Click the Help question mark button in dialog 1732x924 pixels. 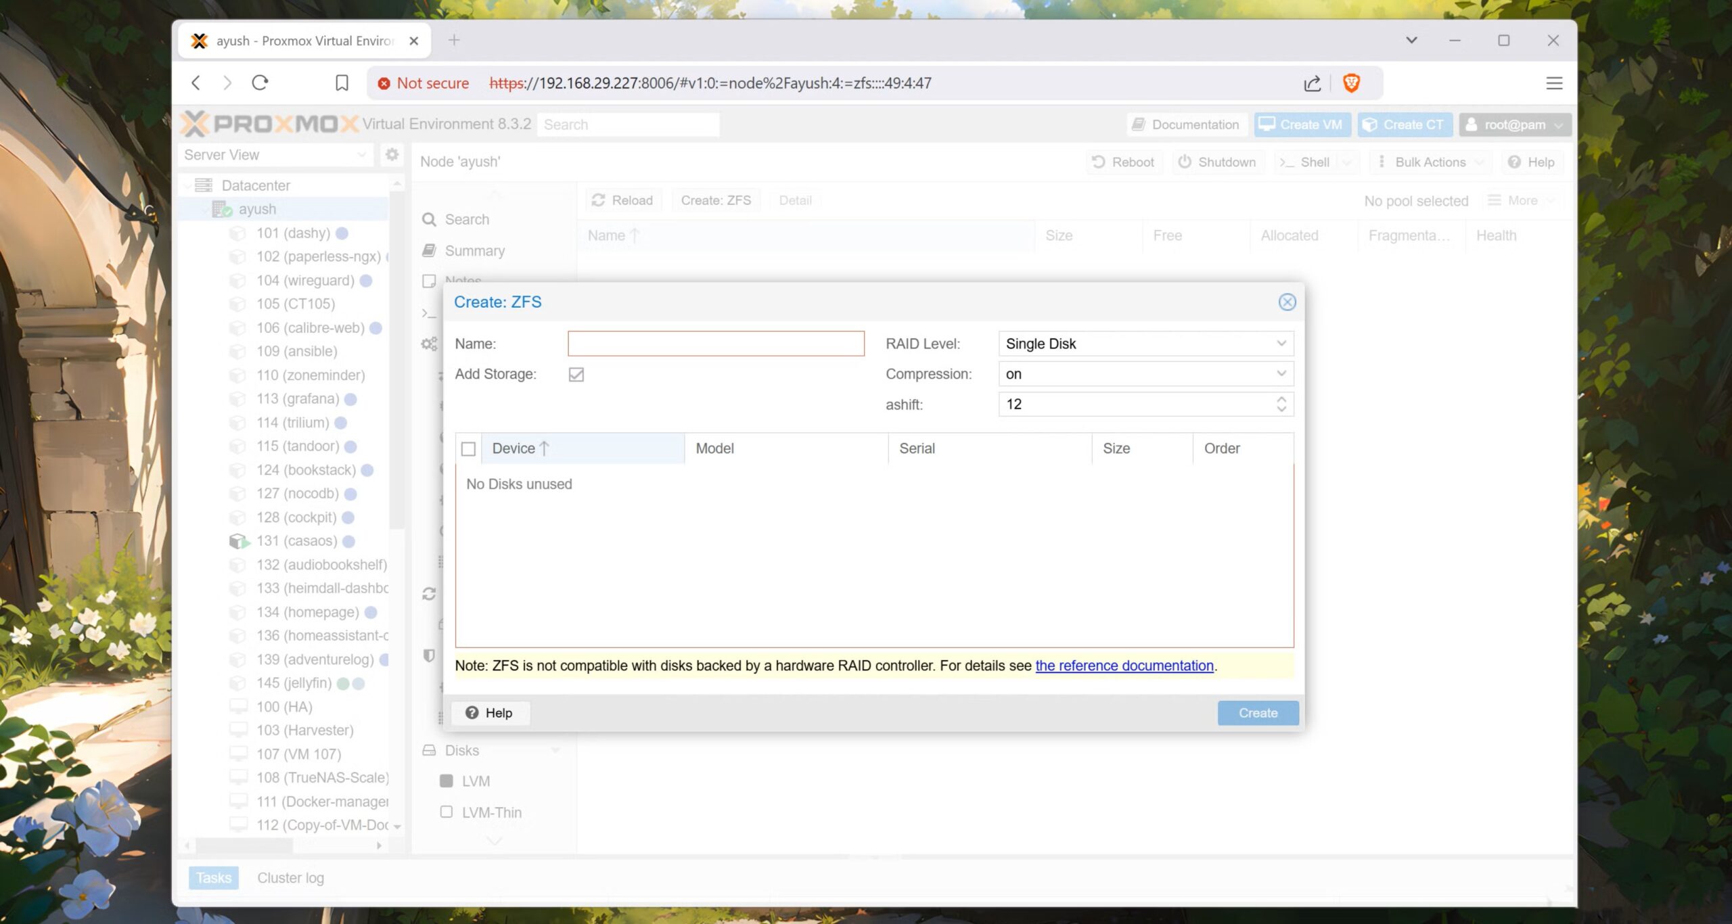[490, 713]
